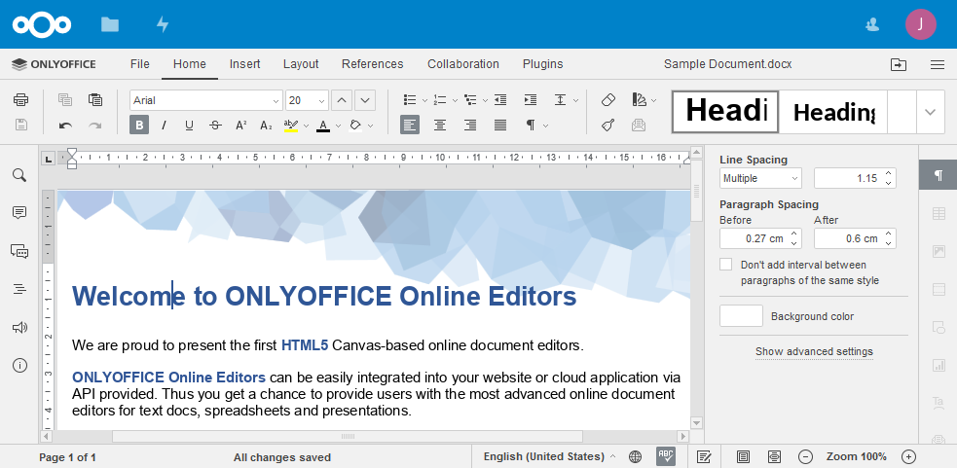Align text left
This screenshot has width=957, height=468.
410,126
